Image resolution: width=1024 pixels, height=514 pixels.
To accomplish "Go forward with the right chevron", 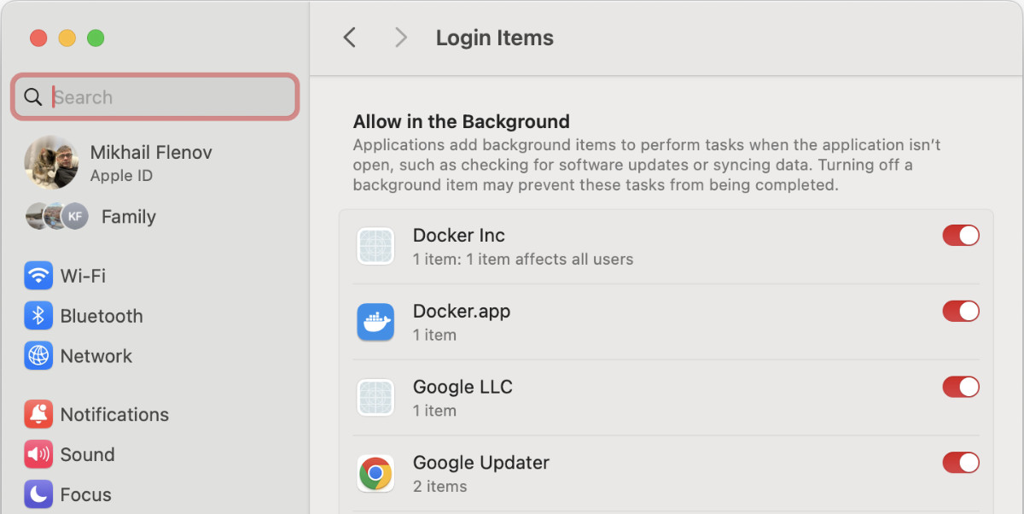I will [x=400, y=38].
